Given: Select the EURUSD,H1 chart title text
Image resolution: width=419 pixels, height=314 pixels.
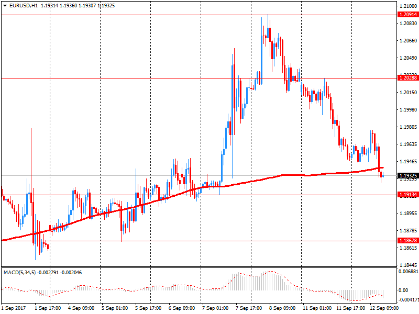Looking at the screenshot, I should coord(24,6).
